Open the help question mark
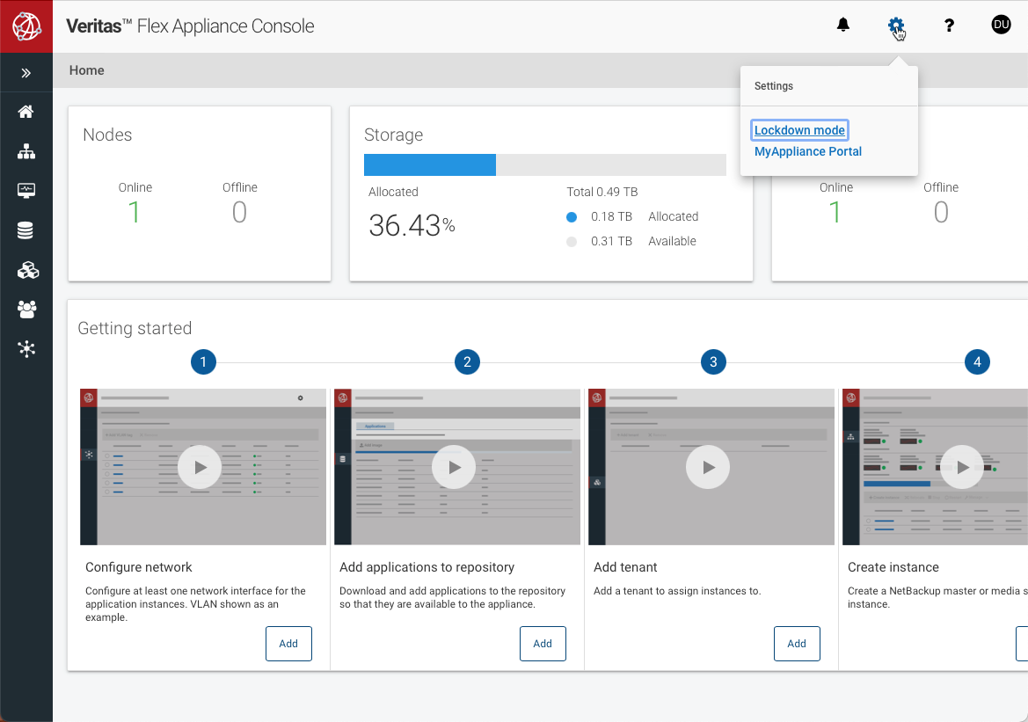The width and height of the screenshot is (1028, 722). pos(949,26)
